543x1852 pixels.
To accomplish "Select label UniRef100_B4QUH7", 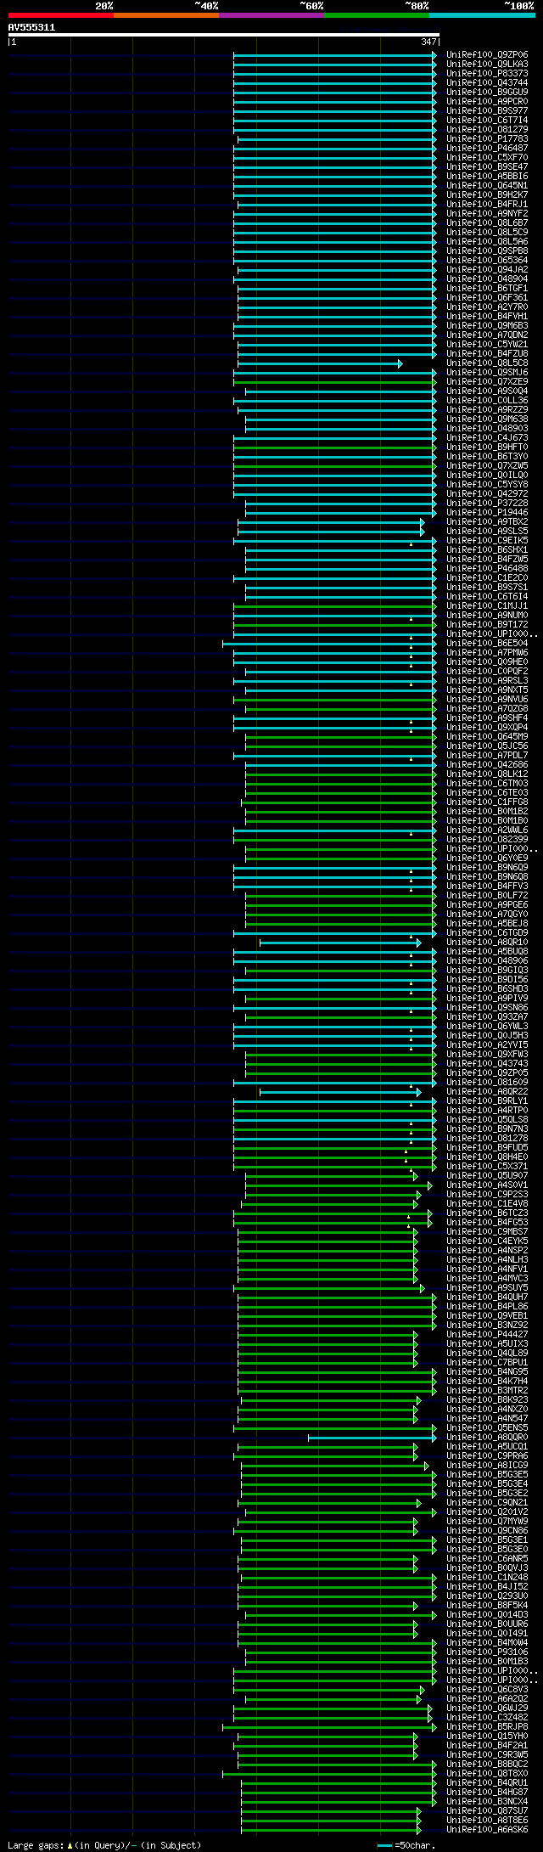I will 487,1298.
